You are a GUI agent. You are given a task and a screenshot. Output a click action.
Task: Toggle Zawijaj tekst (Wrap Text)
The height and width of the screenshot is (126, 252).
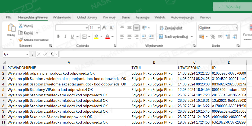161,27
